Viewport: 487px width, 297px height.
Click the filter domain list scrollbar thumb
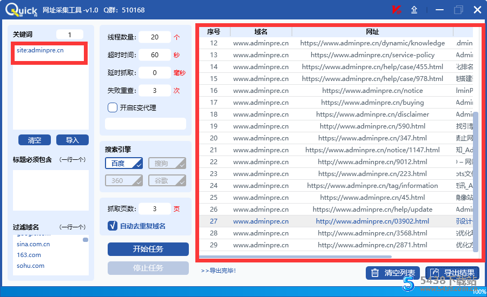click(x=85, y=240)
